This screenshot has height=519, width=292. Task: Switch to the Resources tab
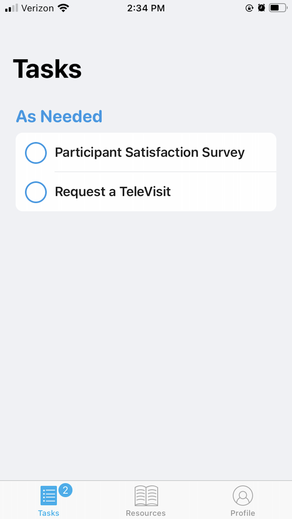(x=146, y=500)
